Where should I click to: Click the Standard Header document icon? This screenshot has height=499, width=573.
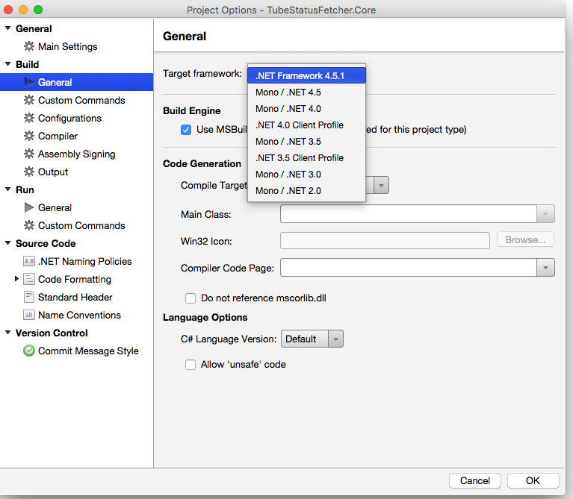point(29,297)
